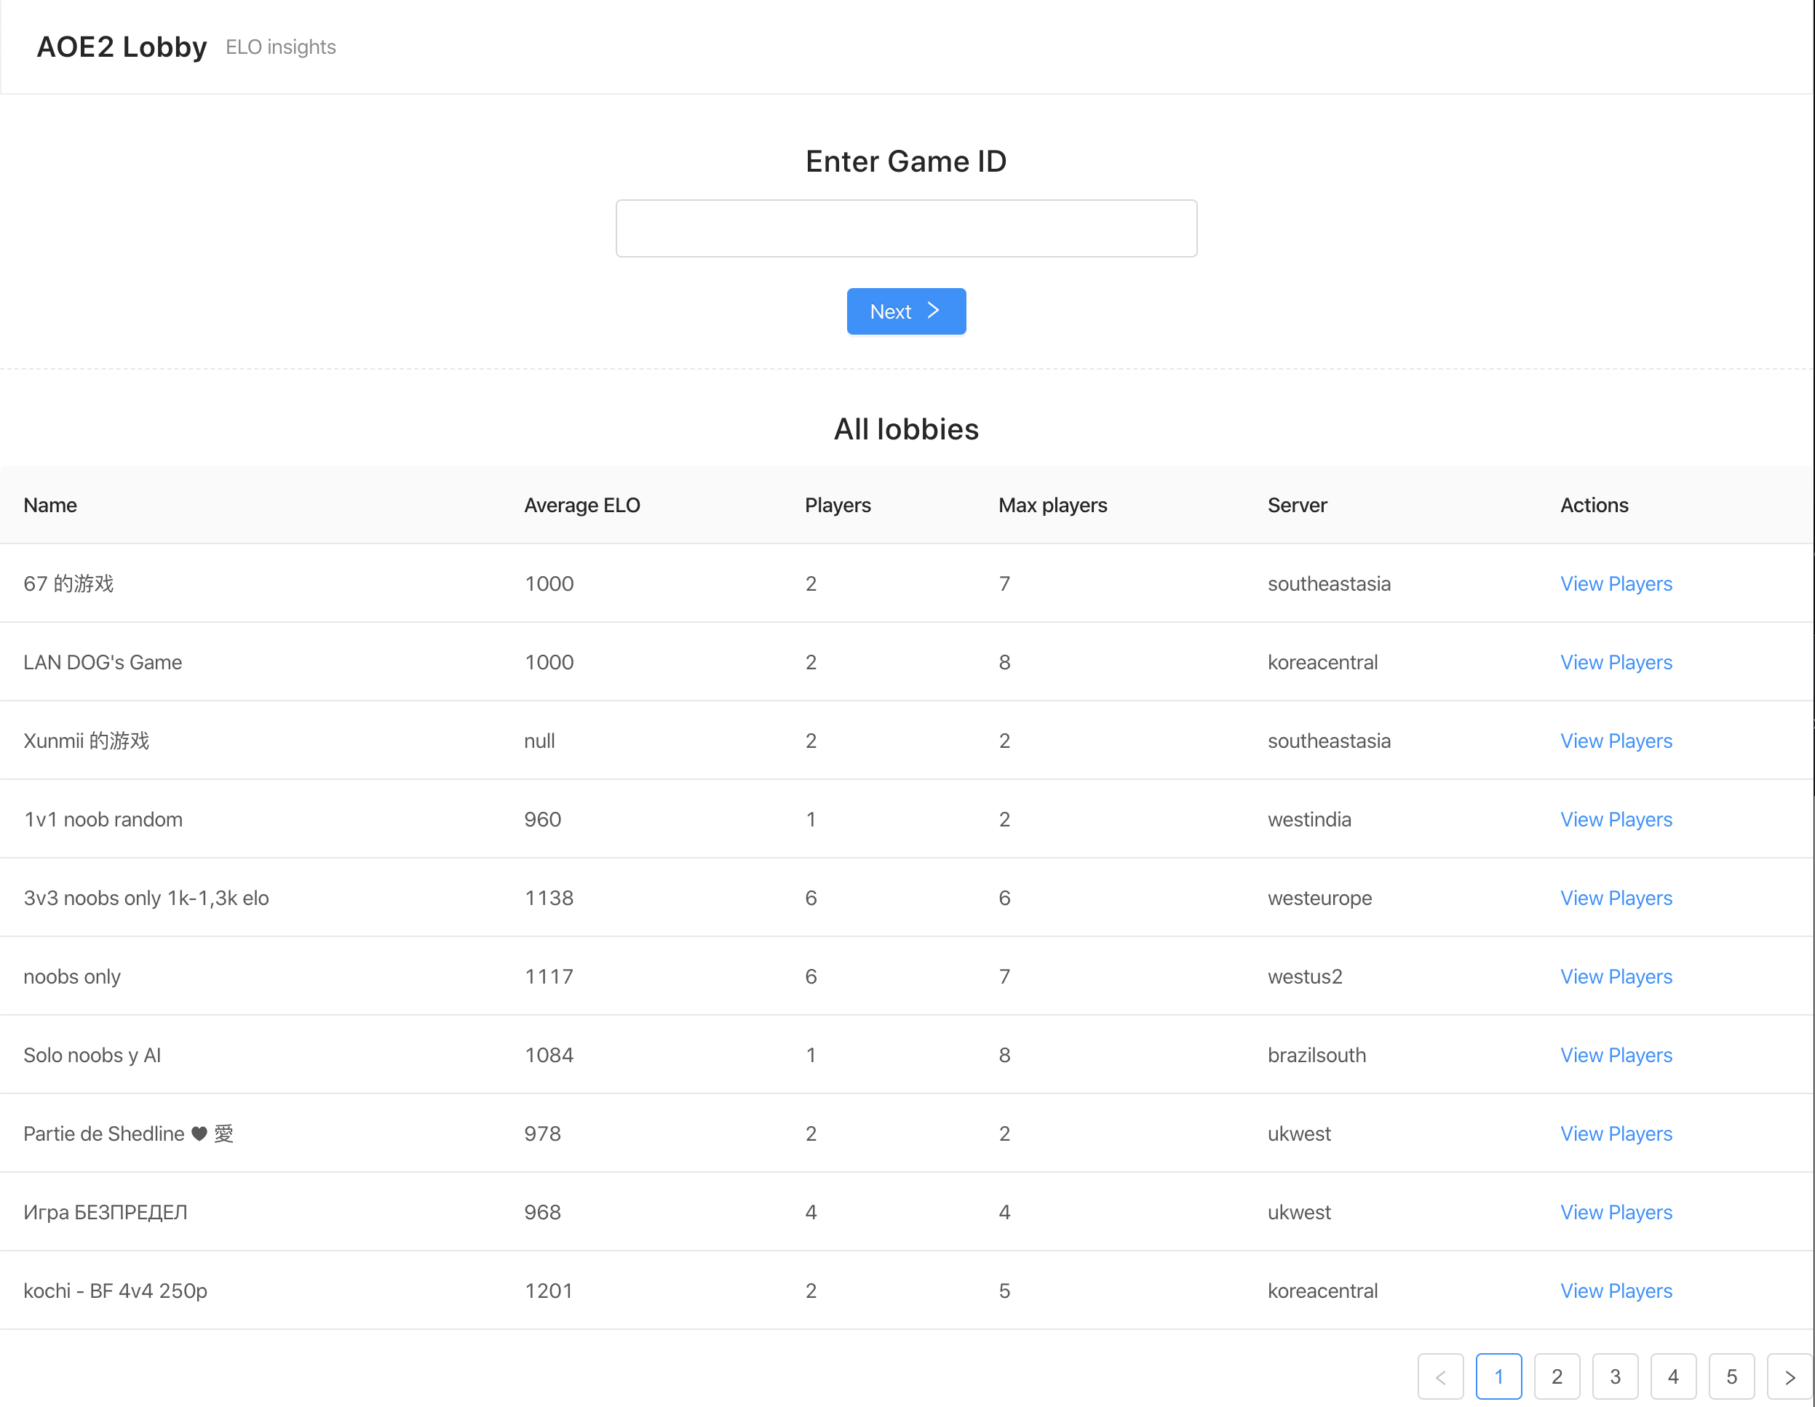This screenshot has width=1815, height=1407.
Task: View players for 3v3 noobs only lobby
Action: [1616, 898]
